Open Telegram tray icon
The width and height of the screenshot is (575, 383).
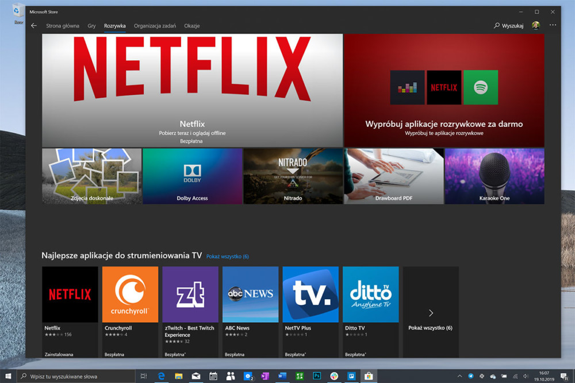[x=471, y=376]
